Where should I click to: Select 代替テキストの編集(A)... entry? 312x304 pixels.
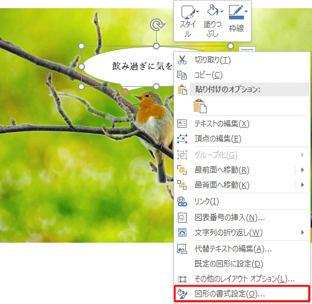[242, 249]
